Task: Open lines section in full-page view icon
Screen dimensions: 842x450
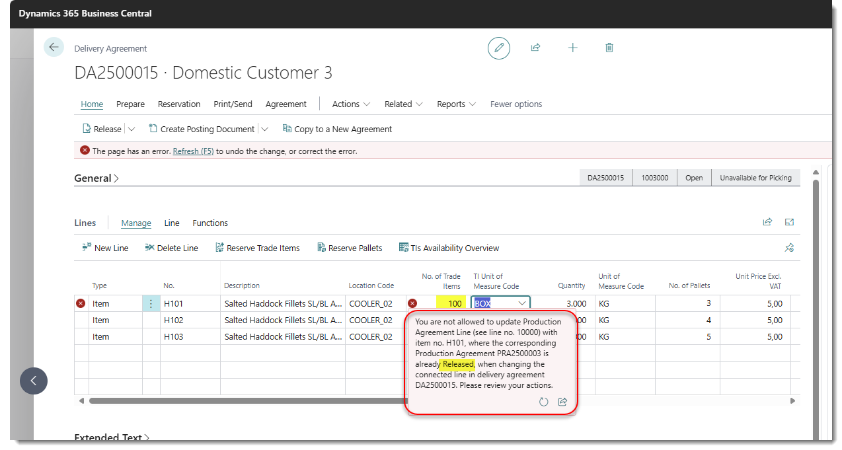Action: (789, 223)
